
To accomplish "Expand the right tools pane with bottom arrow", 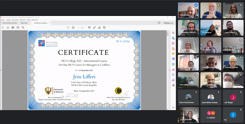I will (x=174, y=108).
